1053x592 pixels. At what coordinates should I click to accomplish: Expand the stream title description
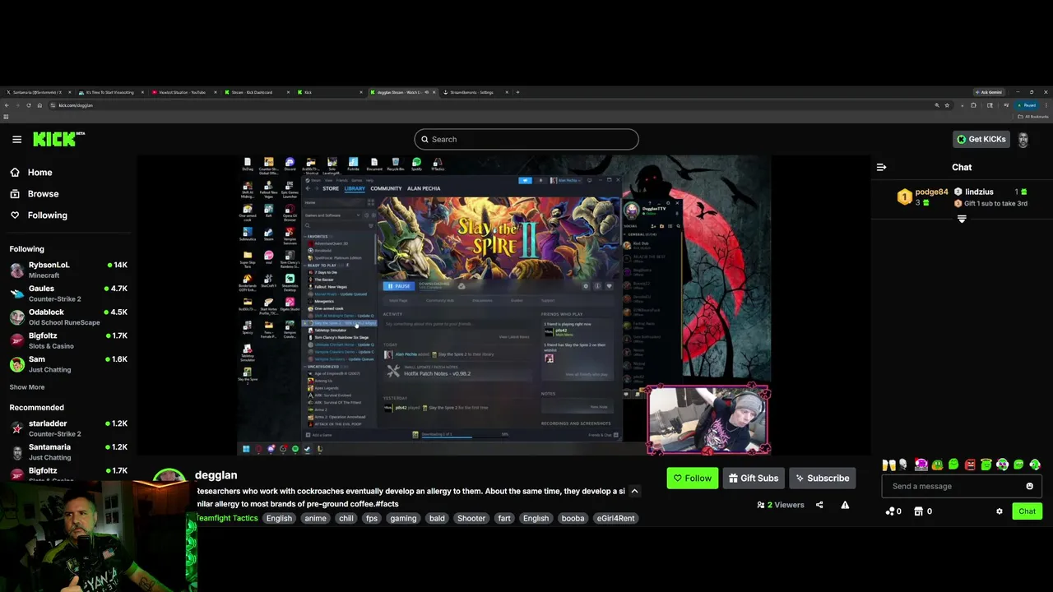coord(634,491)
